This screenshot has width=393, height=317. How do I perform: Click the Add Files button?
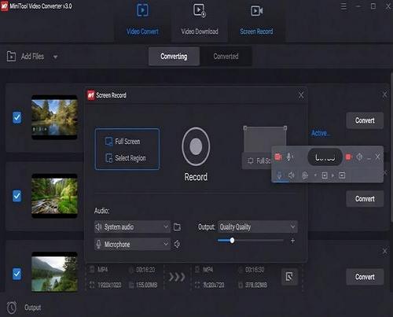coord(32,57)
